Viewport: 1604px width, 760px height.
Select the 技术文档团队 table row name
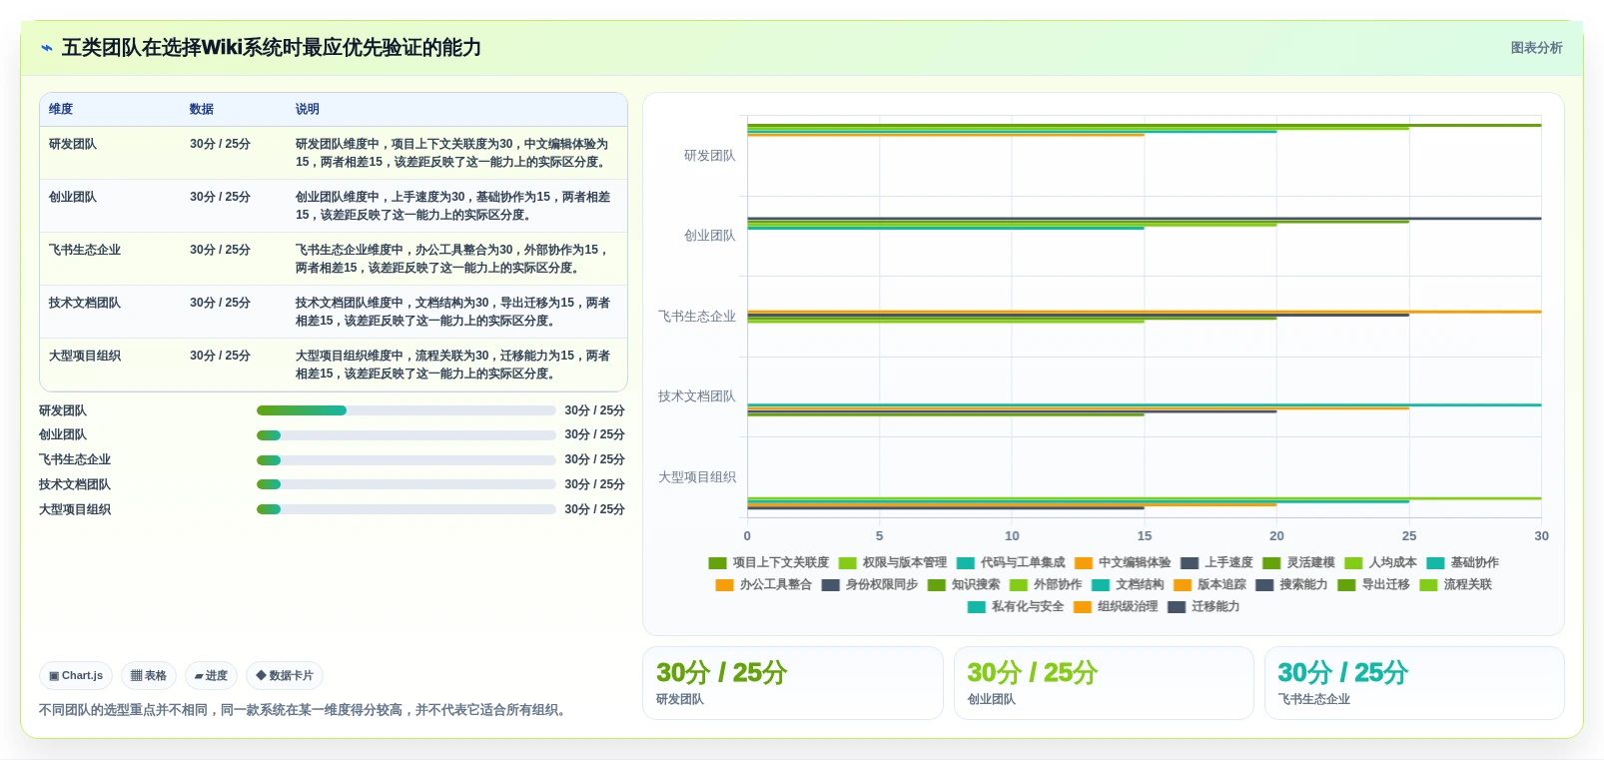pyautogui.click(x=85, y=303)
